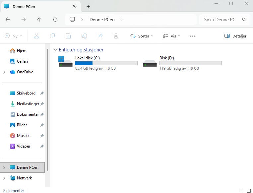Click the 119 GB ledig av 119 GB text
The image size is (253, 193).
179,68
